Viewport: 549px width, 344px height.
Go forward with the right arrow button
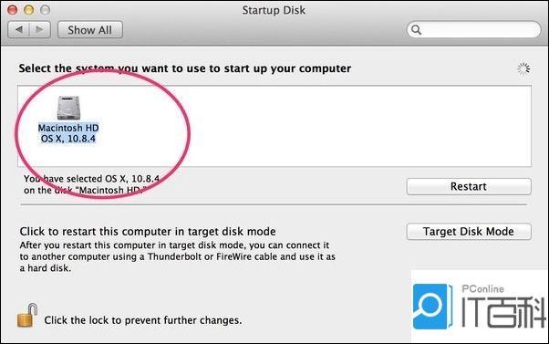tap(40, 30)
